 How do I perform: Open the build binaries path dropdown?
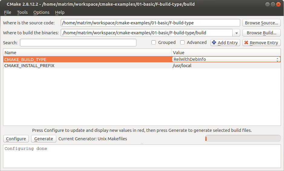coord(237,33)
